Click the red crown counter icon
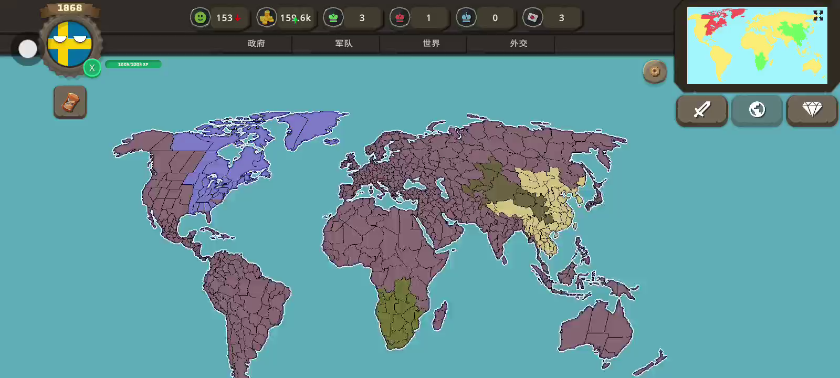 click(400, 18)
